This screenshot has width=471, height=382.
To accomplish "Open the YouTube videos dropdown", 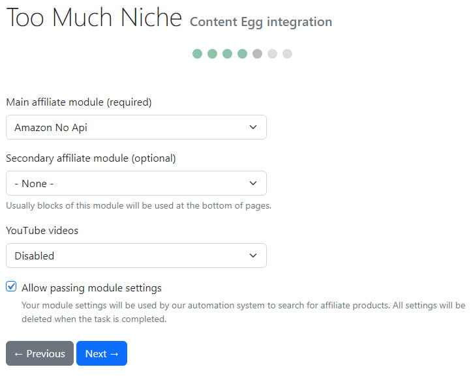I will point(136,256).
